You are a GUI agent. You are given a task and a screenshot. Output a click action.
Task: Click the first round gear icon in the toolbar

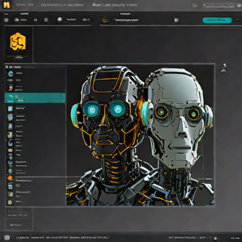[x=6, y=20]
